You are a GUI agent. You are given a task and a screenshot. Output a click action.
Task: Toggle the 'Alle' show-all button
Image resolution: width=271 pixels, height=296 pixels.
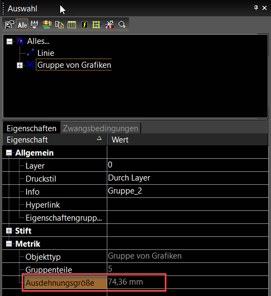[22, 24]
